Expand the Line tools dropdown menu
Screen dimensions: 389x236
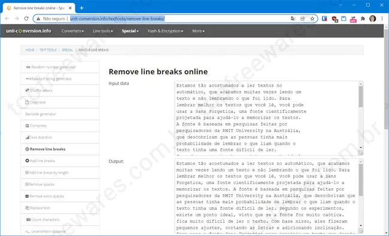103,31
